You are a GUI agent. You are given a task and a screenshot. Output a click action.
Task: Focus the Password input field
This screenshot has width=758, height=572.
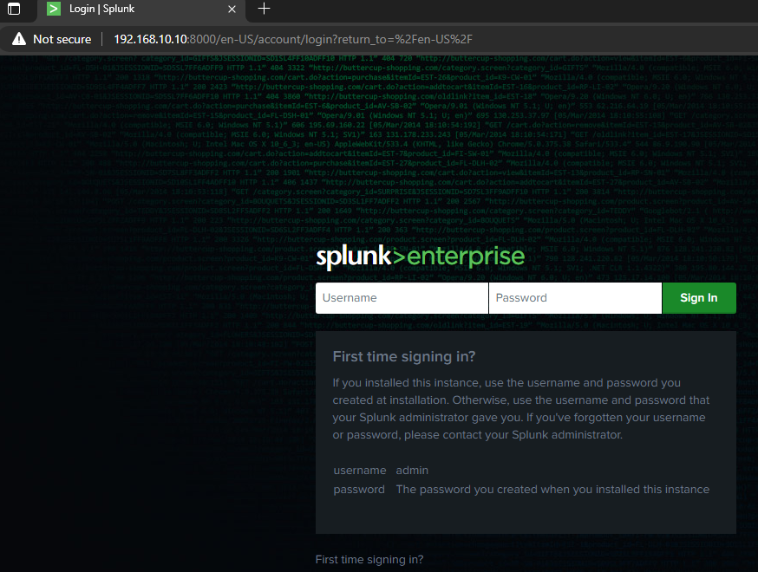pos(575,298)
